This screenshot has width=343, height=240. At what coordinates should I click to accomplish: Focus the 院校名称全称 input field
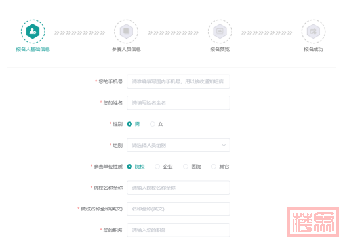(178, 188)
